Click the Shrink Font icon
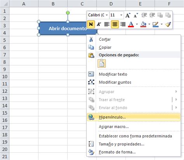 (136, 15)
